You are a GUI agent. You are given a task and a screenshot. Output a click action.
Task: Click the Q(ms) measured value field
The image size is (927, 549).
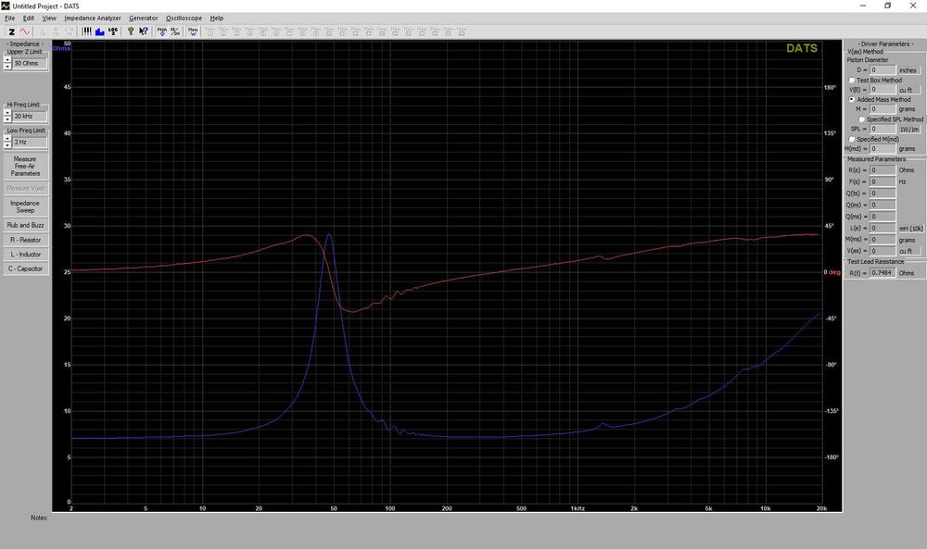point(883,216)
